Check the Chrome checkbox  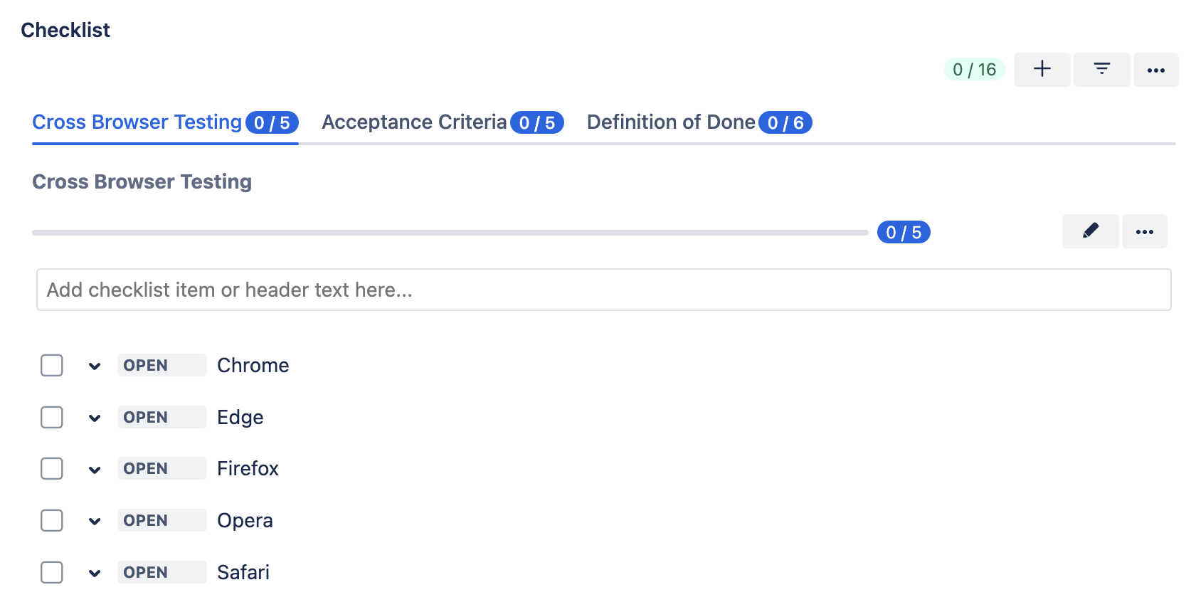coord(52,365)
